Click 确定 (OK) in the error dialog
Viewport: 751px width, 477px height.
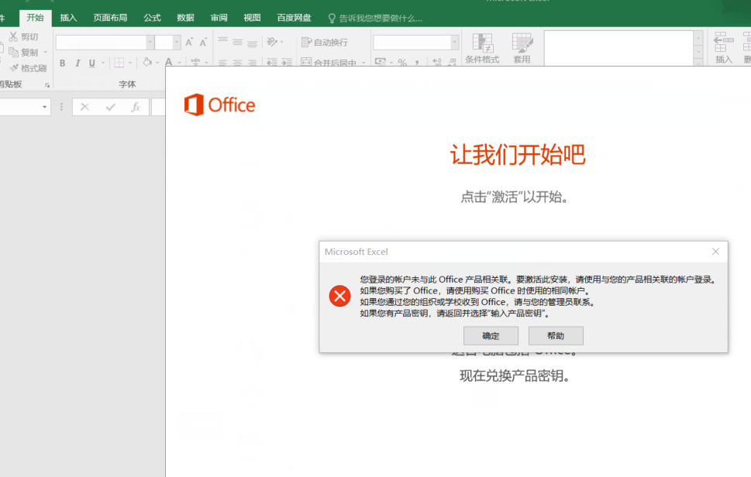coord(491,336)
